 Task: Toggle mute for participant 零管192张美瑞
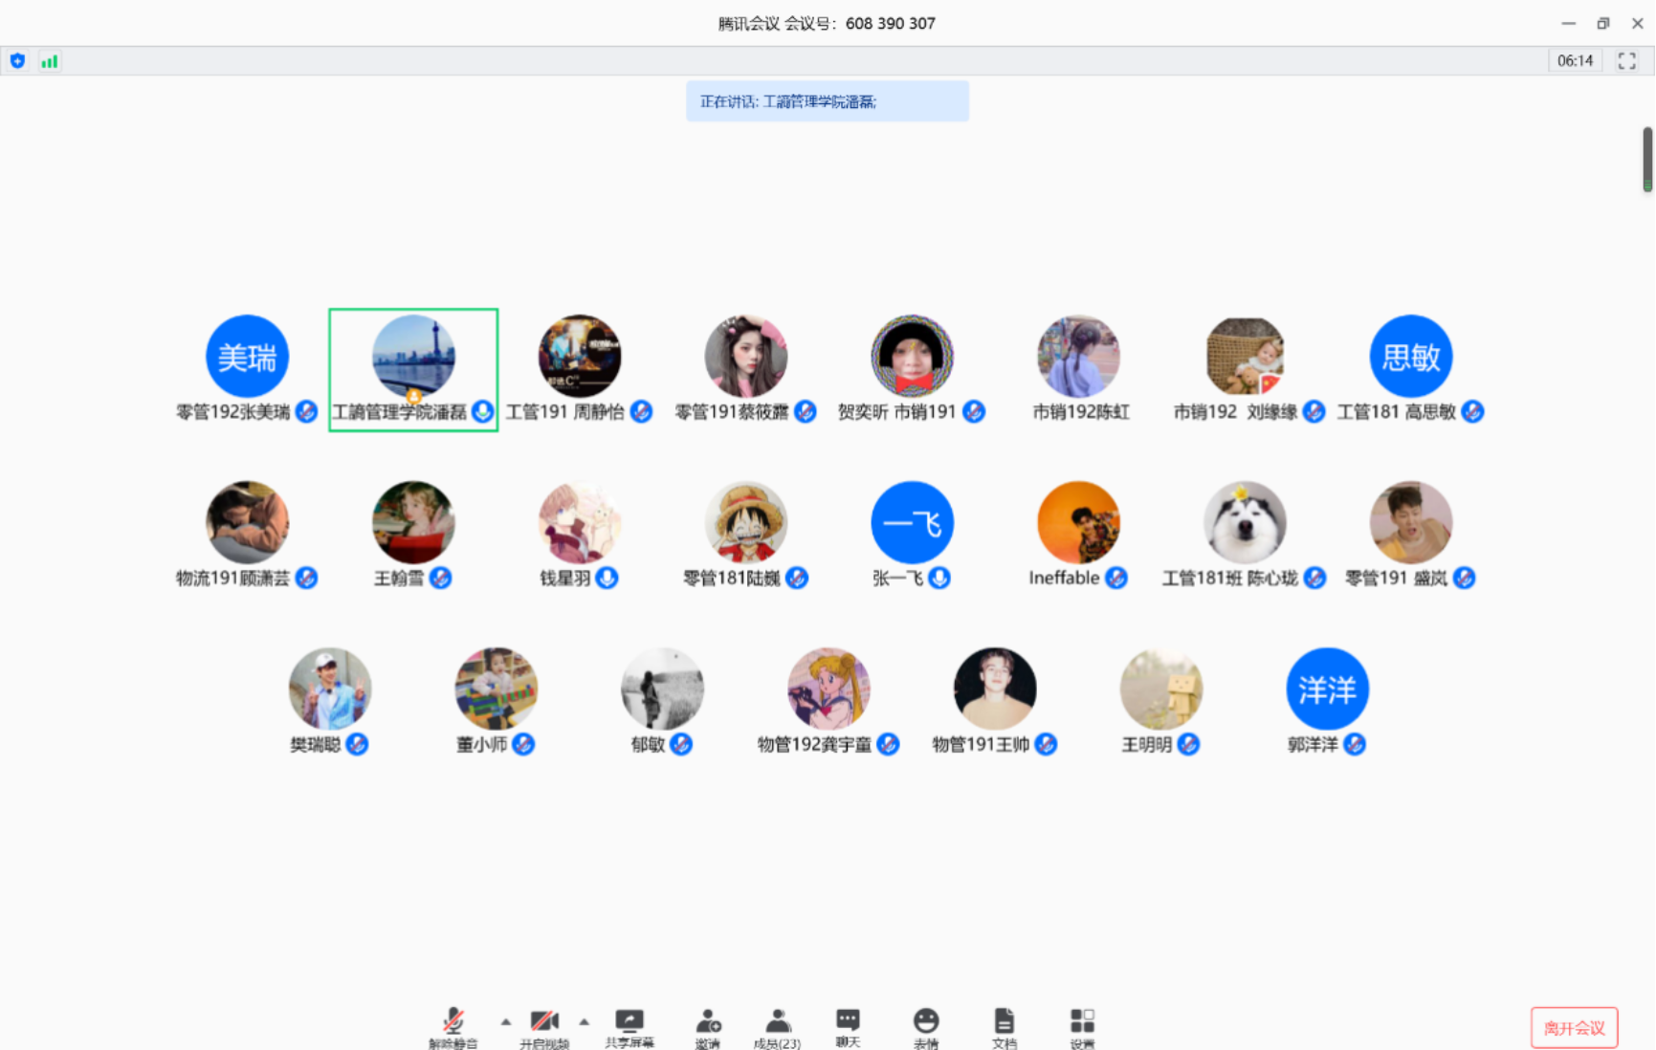(306, 412)
